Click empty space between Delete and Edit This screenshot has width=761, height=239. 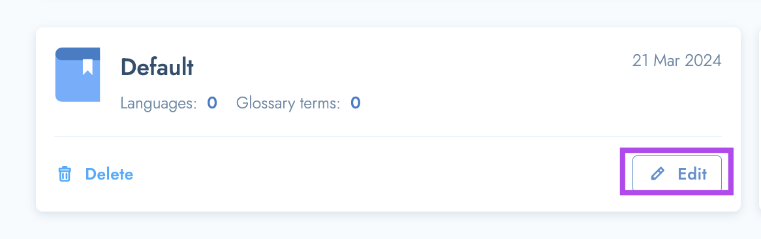coord(379,174)
